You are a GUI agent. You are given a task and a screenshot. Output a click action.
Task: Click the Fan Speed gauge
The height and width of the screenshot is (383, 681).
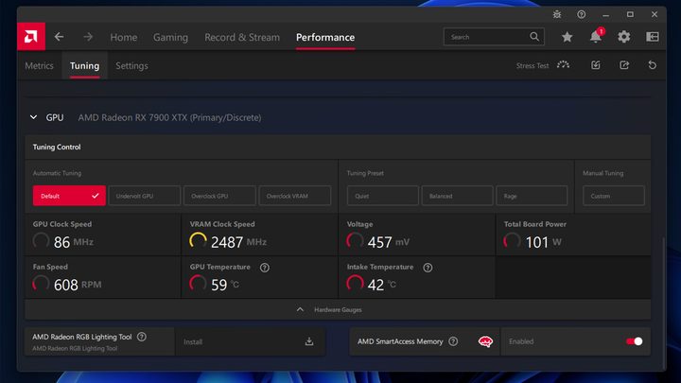[x=41, y=284]
